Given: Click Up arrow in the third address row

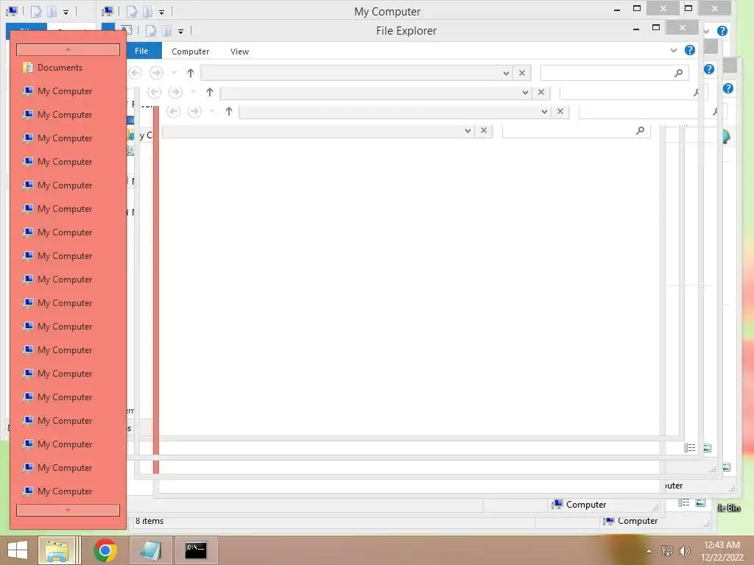Looking at the screenshot, I should point(229,112).
